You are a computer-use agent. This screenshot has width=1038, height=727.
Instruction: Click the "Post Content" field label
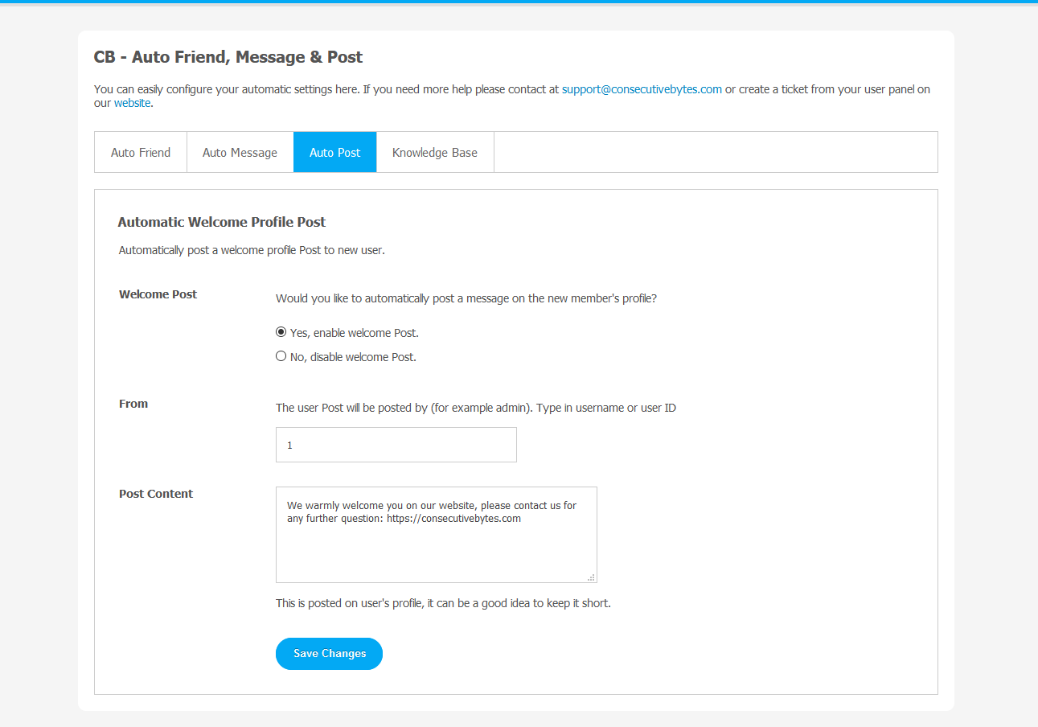[156, 494]
